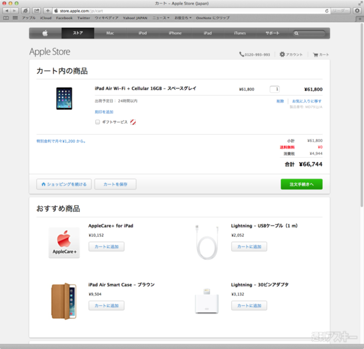Enable the ギフトサービス checkbox
This screenshot has width=364, height=349.
pyautogui.click(x=98, y=122)
